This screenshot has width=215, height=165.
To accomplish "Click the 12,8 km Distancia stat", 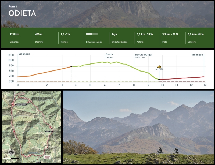I will pos(15,34).
